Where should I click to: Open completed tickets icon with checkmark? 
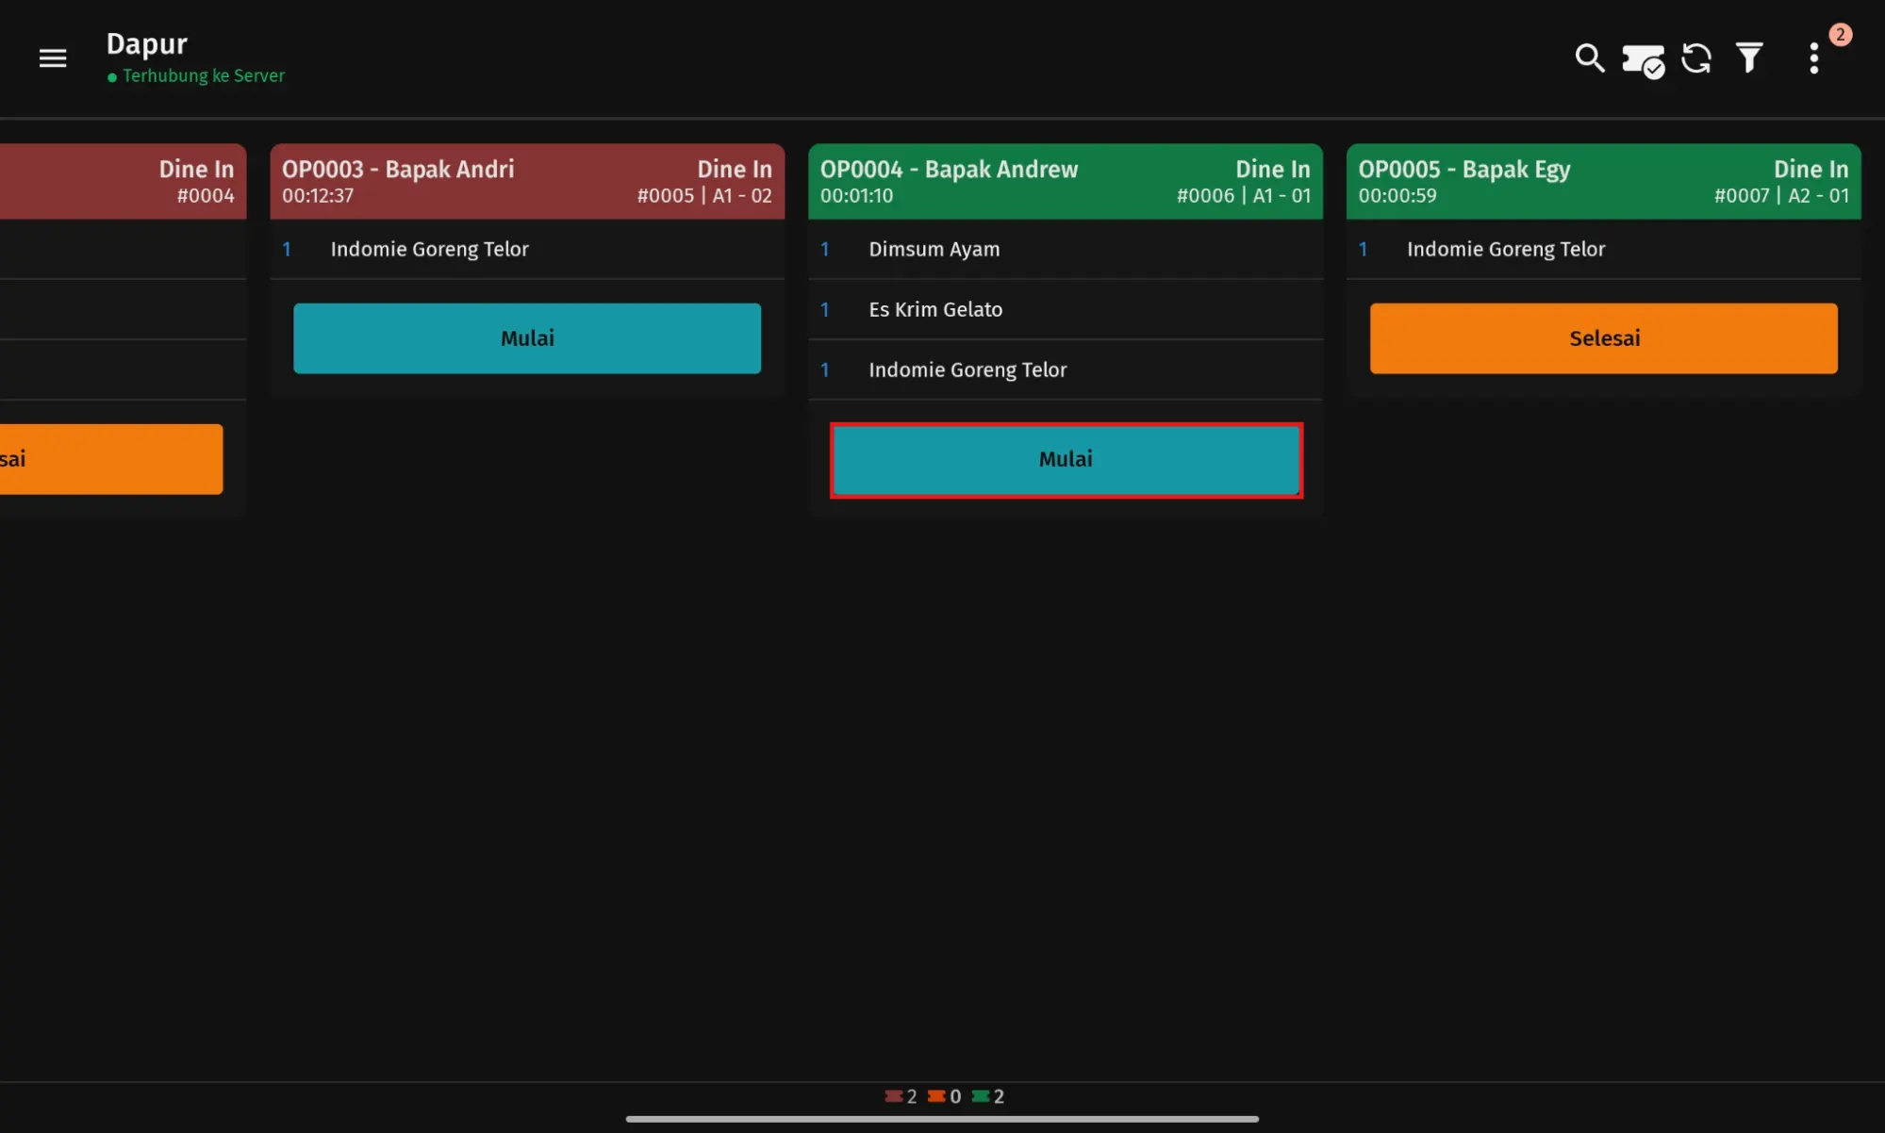point(1643,60)
